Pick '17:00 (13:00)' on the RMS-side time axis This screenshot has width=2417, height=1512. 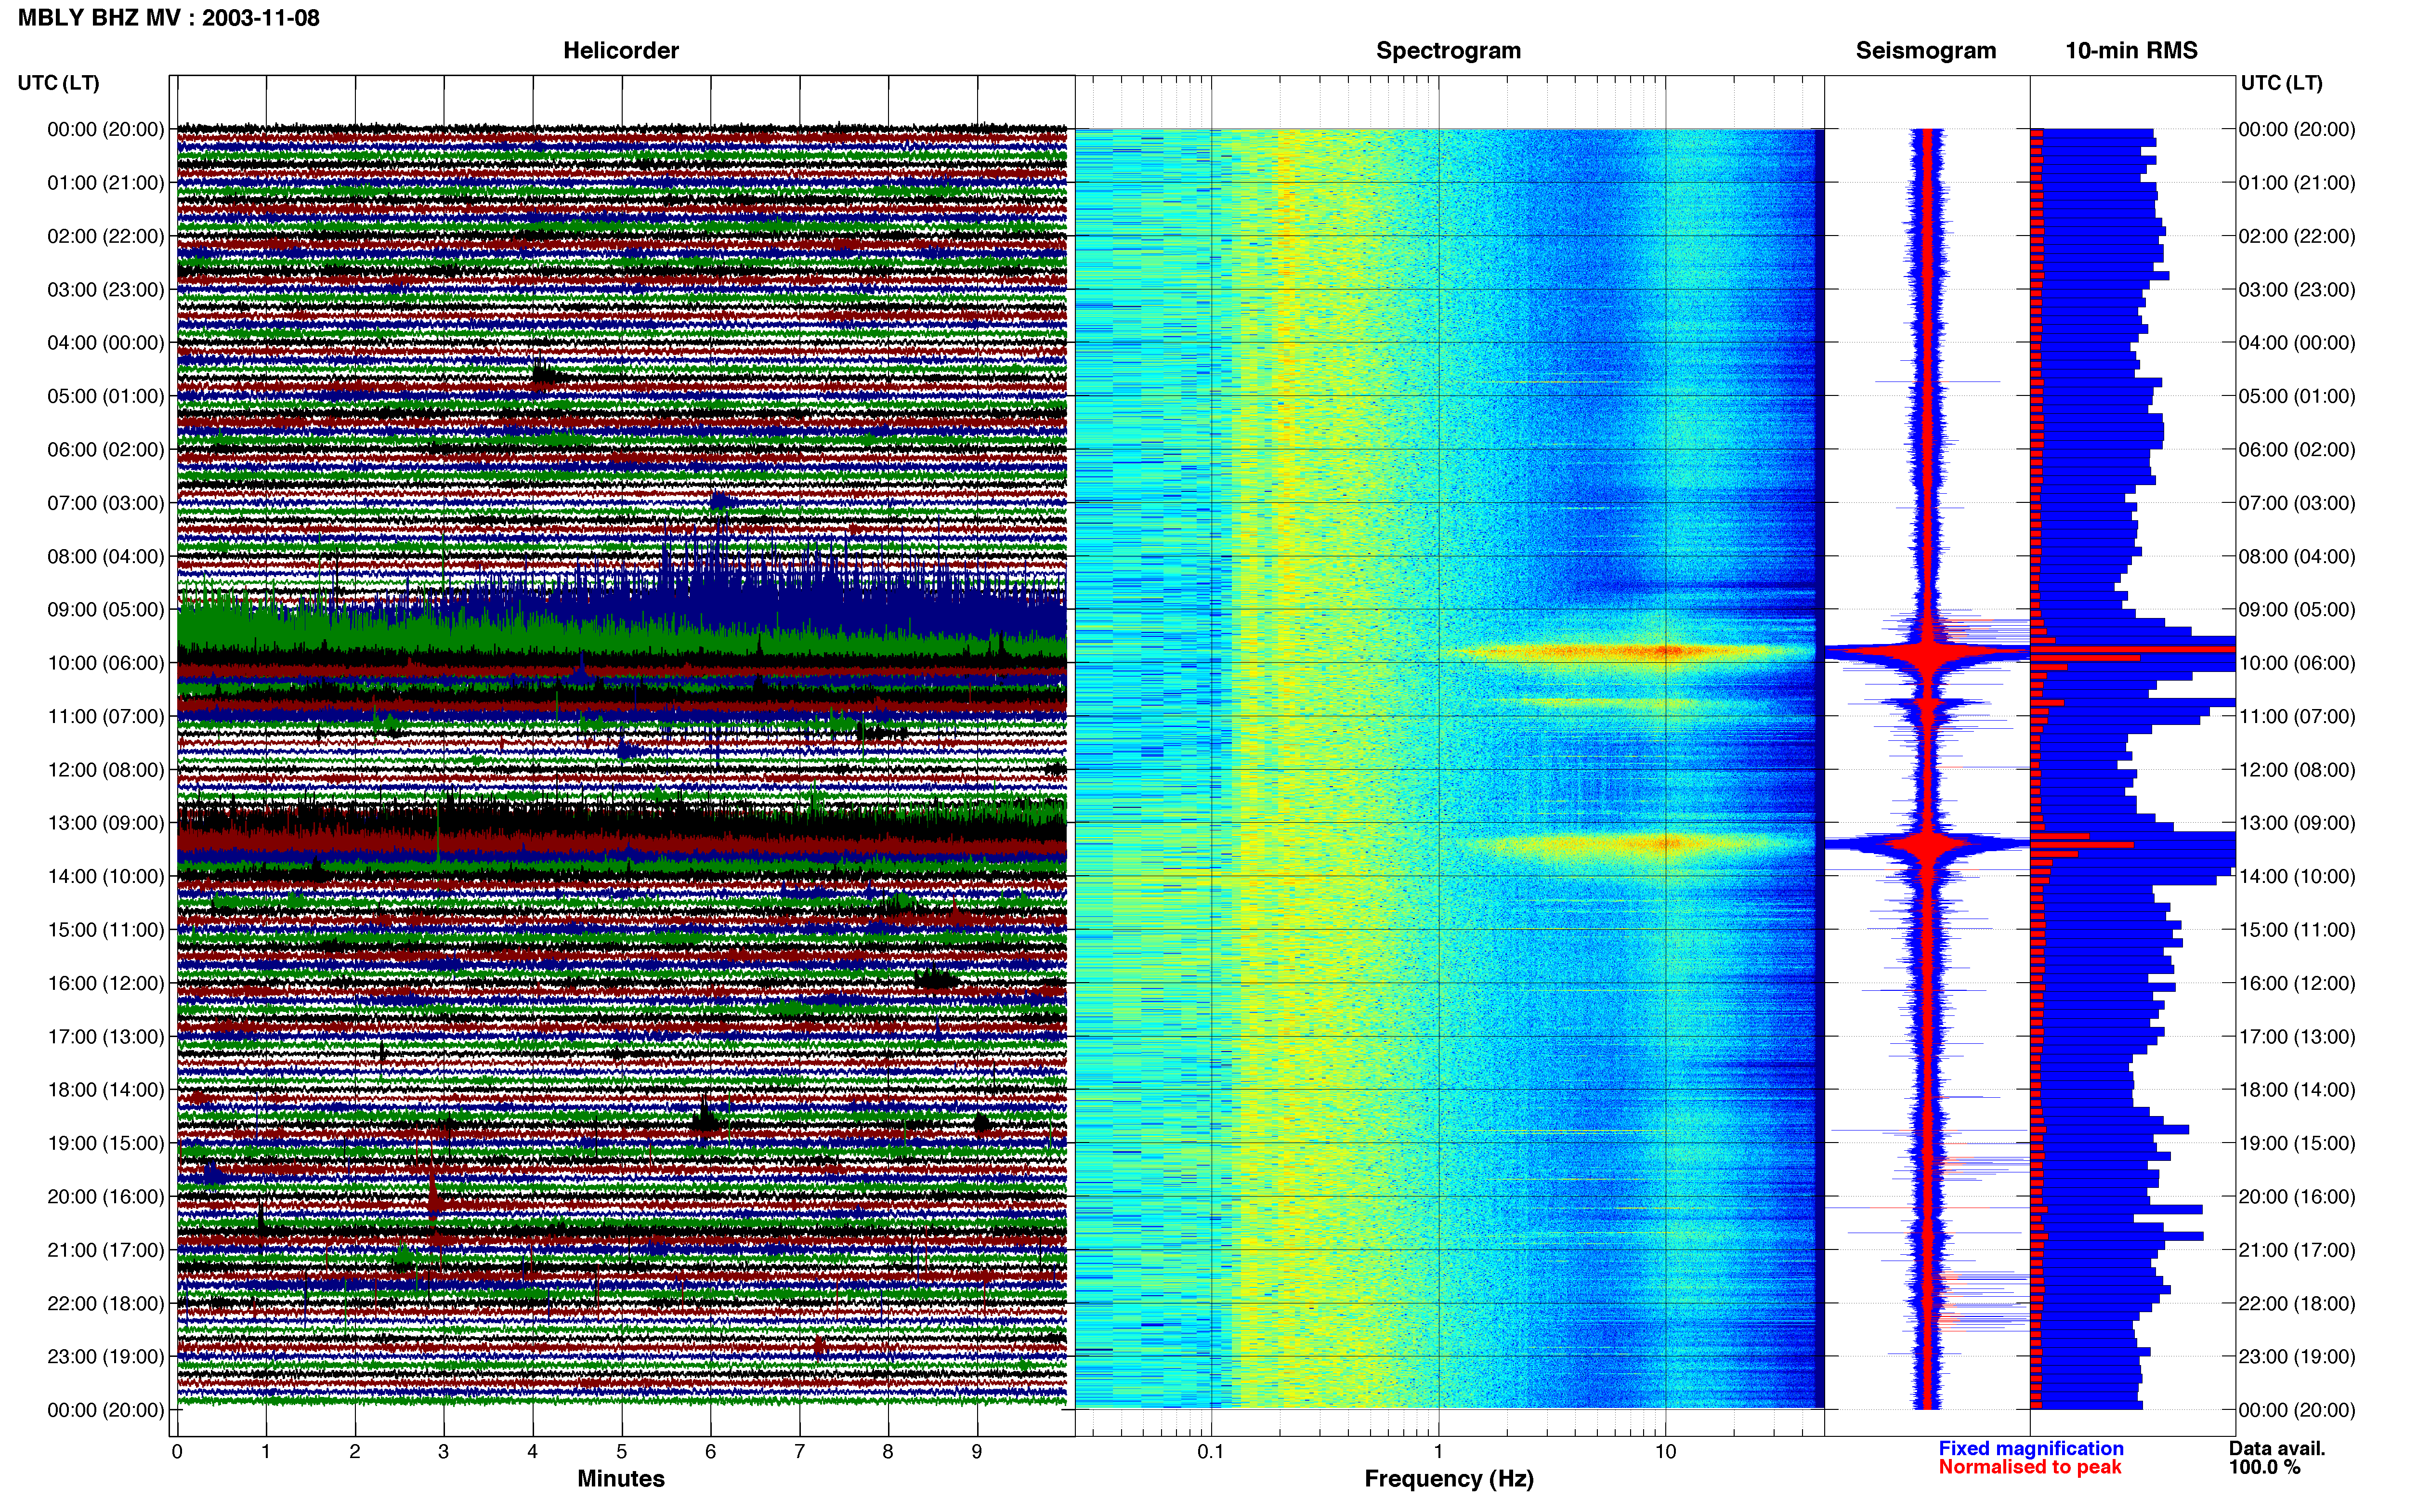[x=2297, y=1037]
